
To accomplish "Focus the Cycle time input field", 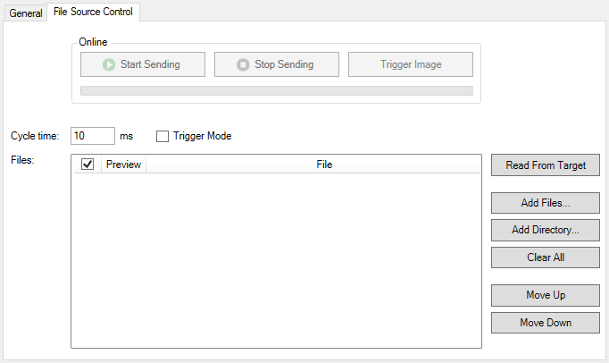I will [93, 136].
